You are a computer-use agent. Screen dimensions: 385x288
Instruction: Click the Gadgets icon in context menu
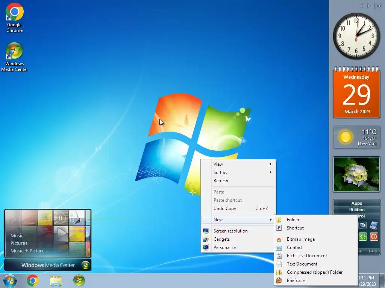pyautogui.click(x=206, y=239)
